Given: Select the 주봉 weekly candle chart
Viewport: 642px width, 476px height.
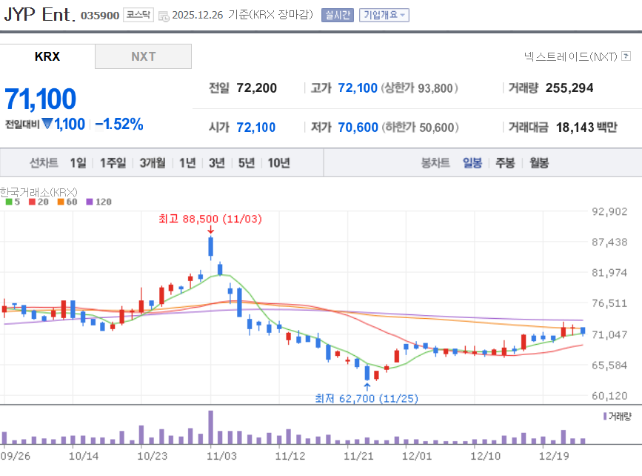Looking at the screenshot, I should point(505,163).
